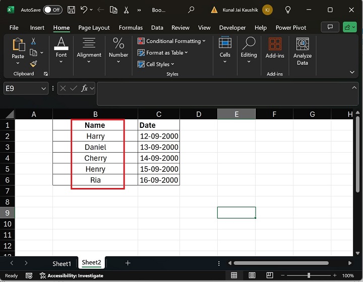Screen dimensions: 363x282
Task: Open the Name Box dropdown arrow
Action: click(44, 88)
